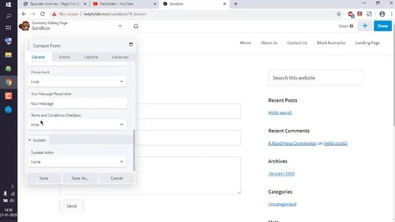This screenshot has height=222, width=395.
Task: Open the notifications bell icon
Action: tap(136, 26)
